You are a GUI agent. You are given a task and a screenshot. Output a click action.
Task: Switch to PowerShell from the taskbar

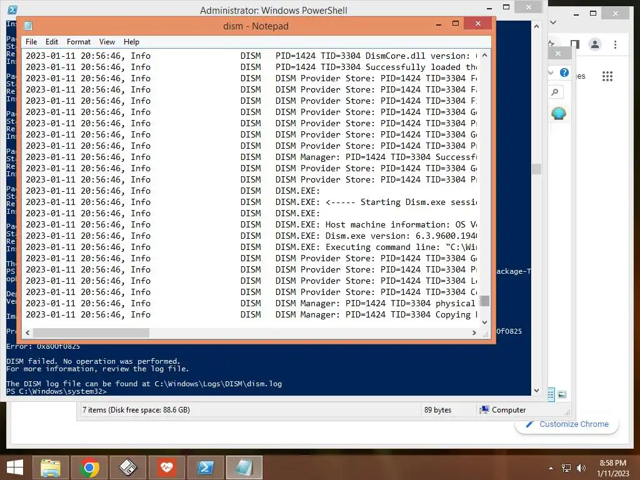[x=205, y=467]
